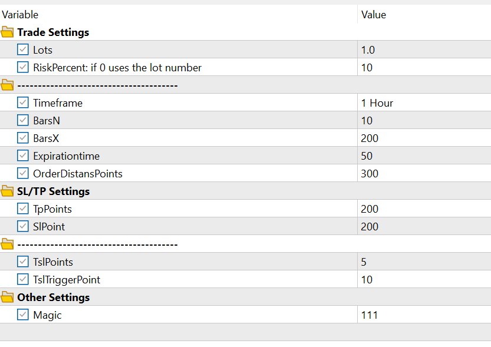
Task: Toggle the Timeframe checkbox
Action: [x=22, y=103]
